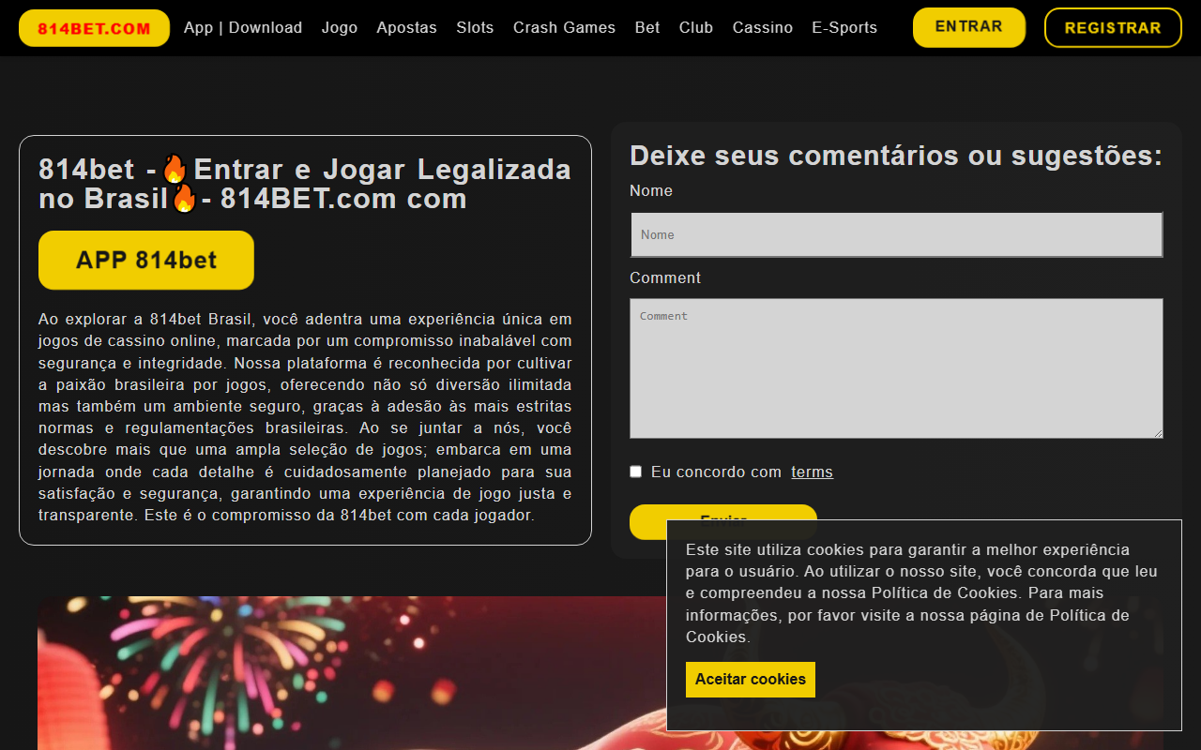Click the 814BET.COM logo button

coord(94,28)
